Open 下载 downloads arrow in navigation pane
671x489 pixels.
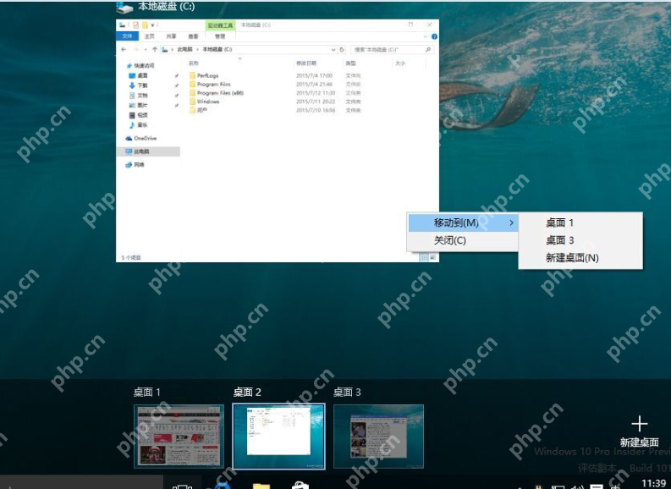(132, 85)
